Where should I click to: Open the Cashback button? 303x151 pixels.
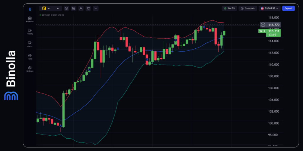point(248,8)
